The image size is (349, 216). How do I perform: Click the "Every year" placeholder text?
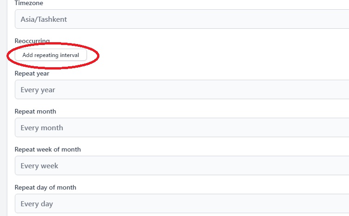tap(38, 90)
